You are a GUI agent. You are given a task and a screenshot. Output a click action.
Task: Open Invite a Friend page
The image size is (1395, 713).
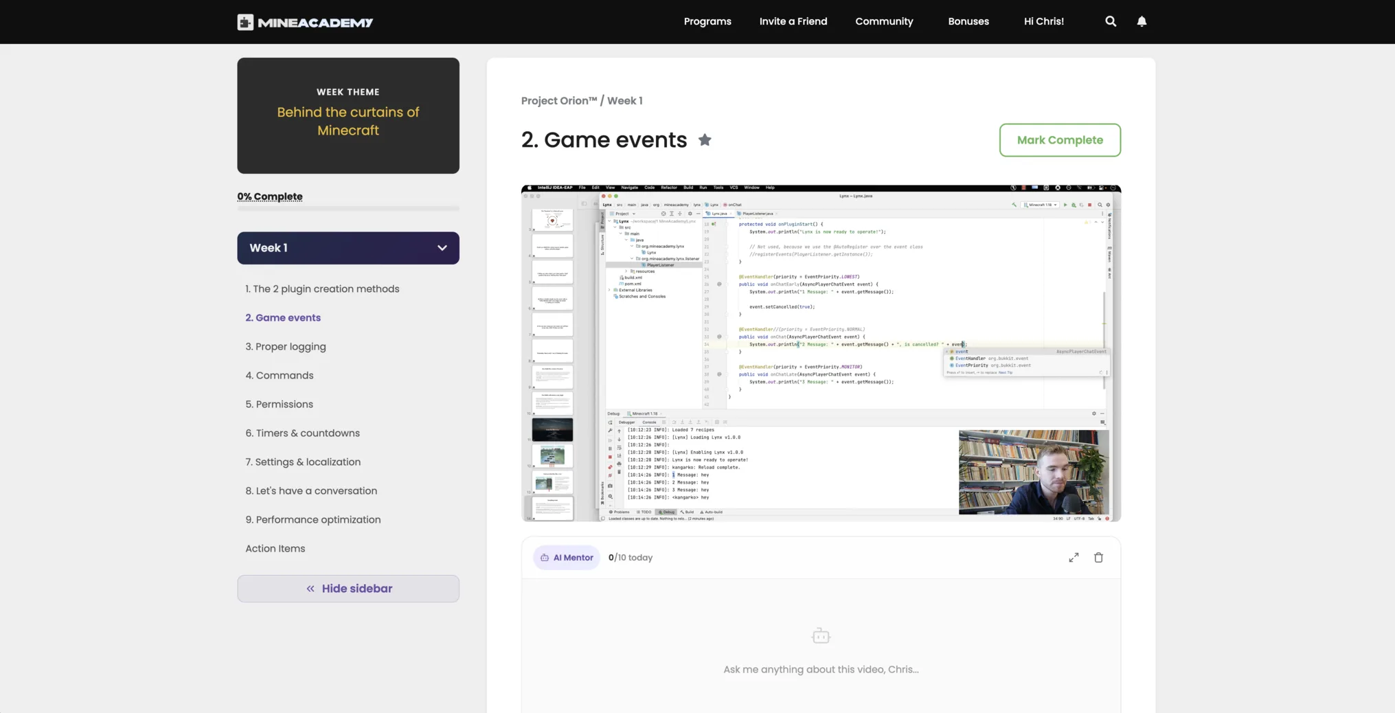[x=793, y=21]
